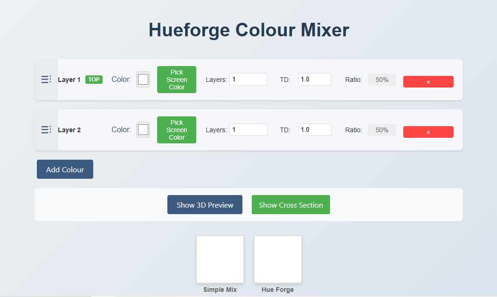Click the TD value field in Layer 1
Image resolution: width=497 pixels, height=297 pixels.
point(314,80)
